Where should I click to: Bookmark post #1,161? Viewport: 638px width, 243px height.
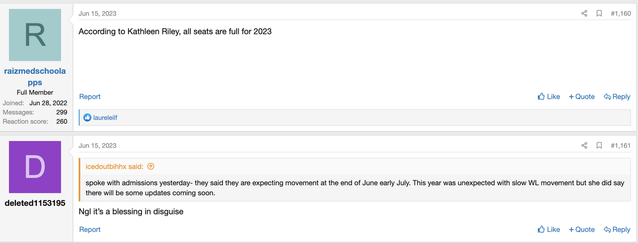[x=599, y=145]
